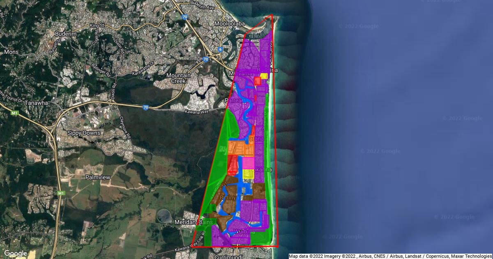This screenshot has width=493, height=259.
Task: Click the circular reservoir near Meridan Plains
Action: coord(165,215)
